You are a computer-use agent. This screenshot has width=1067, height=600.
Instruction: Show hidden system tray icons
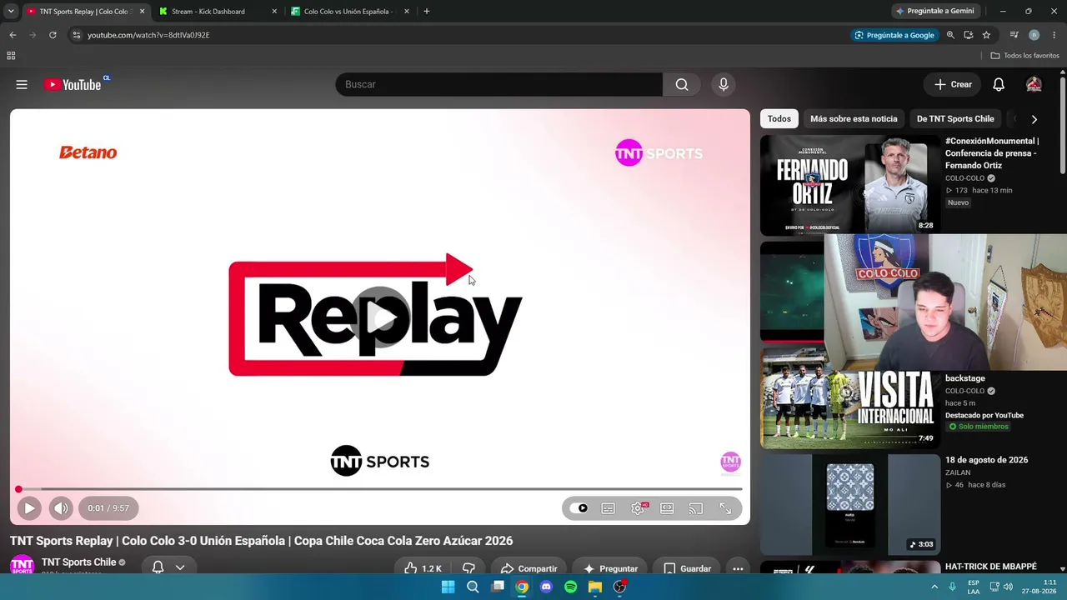[934, 587]
